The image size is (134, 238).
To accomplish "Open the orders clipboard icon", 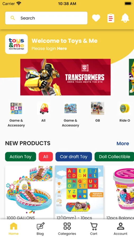I will (x=111, y=18).
